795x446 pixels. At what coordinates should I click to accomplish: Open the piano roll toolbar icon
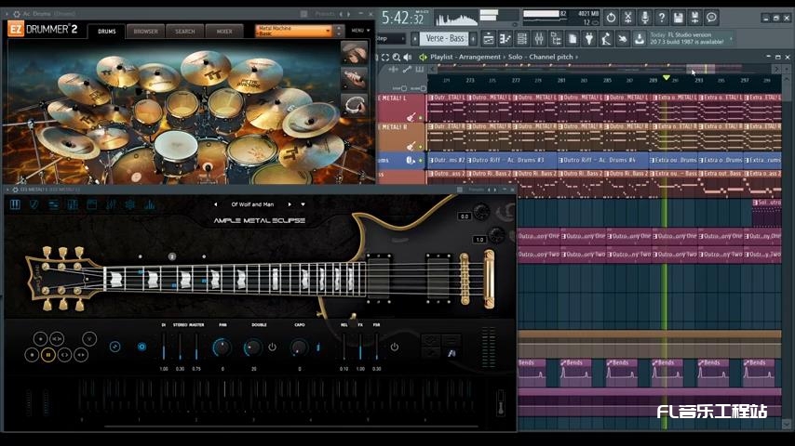tap(505, 38)
